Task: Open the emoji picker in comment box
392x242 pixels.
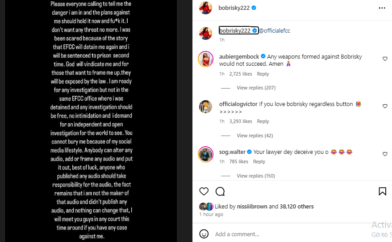Action: pyautogui.click(x=204, y=234)
